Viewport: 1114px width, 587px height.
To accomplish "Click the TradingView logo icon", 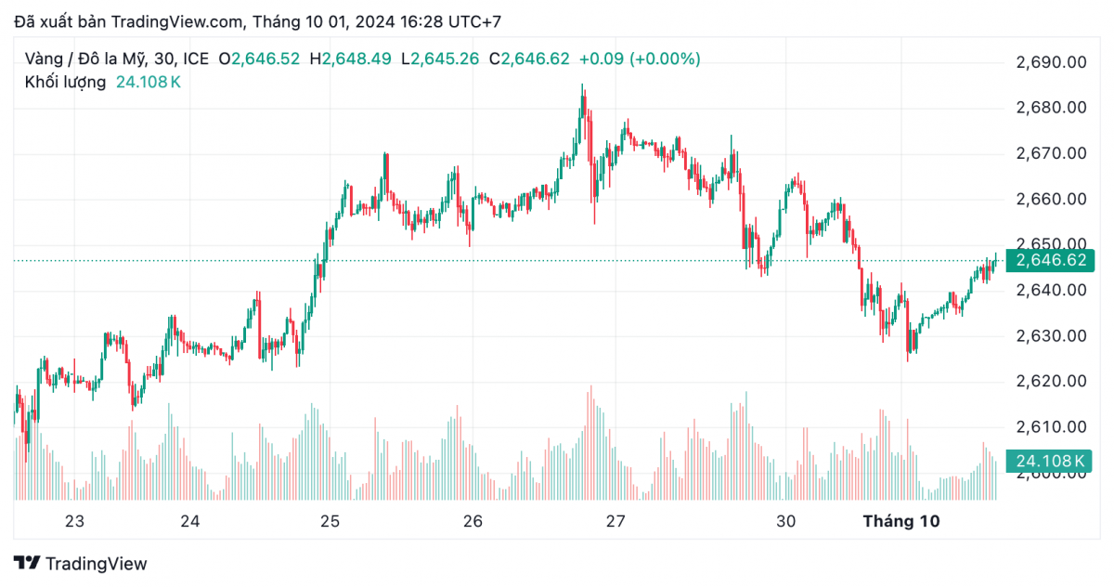I will coord(26,563).
